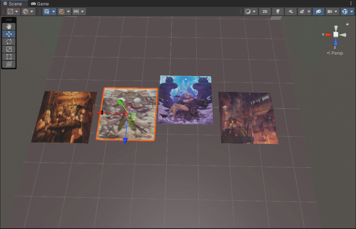This screenshot has height=229, width=356.
Task: Click the red X axis cone on orientation gizmo
Action: click(x=329, y=34)
